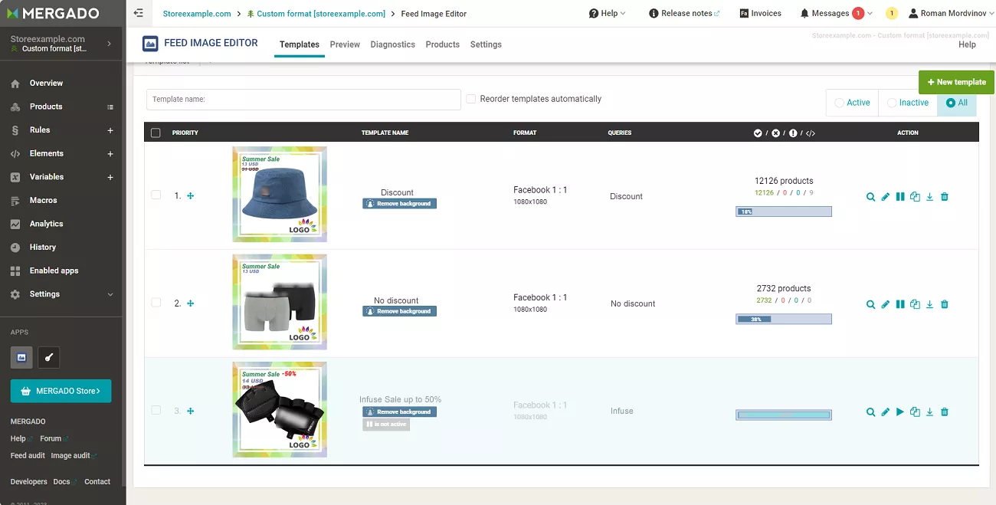Viewport: 996px width, 505px height.
Task: Collapse the sidebar with the toggle icon
Action: (138, 13)
